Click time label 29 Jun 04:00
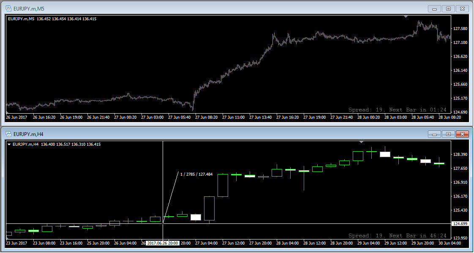The height and width of the screenshot is (253, 474). point(369,243)
